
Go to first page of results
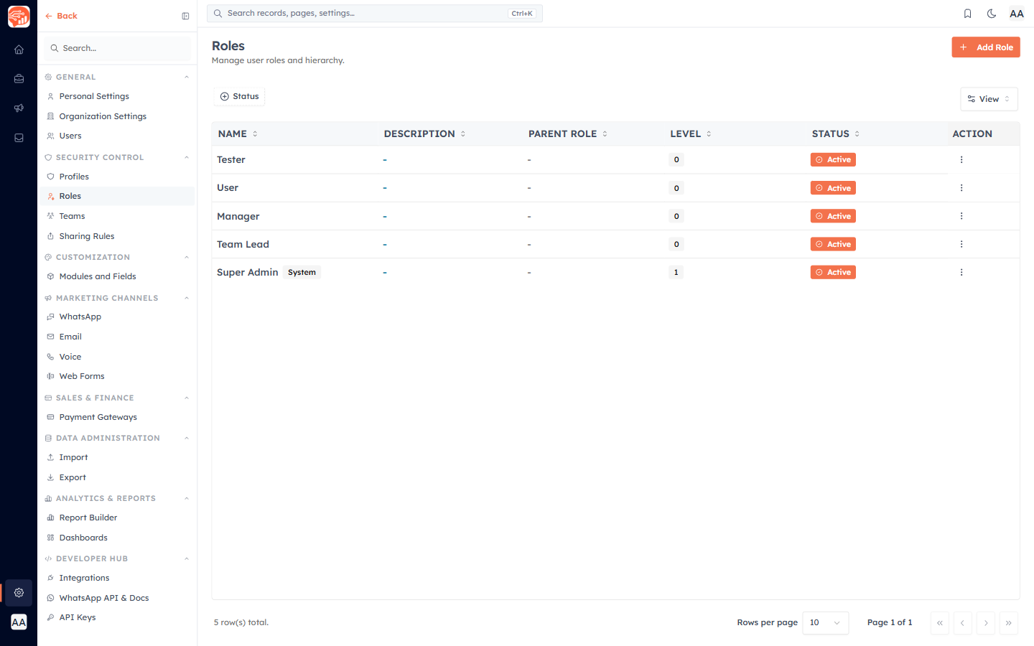(940, 623)
